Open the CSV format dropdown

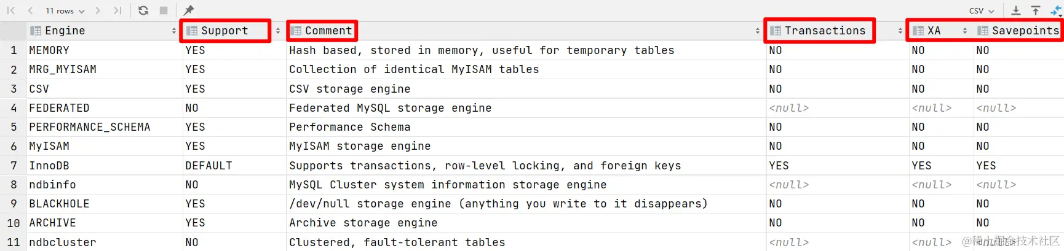pyautogui.click(x=982, y=10)
